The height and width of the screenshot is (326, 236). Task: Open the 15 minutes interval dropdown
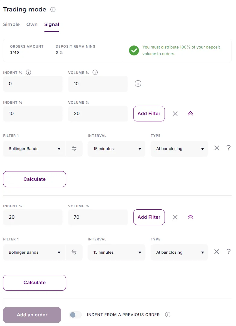coord(116,149)
